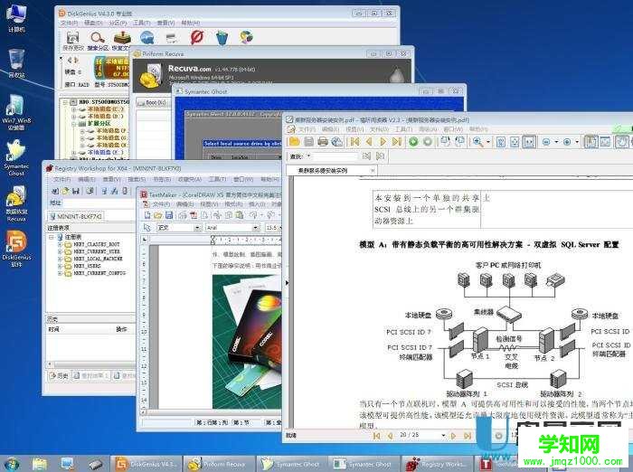Click the red Ø format icon in DiskGenius
633x472 pixels.
click(x=196, y=37)
